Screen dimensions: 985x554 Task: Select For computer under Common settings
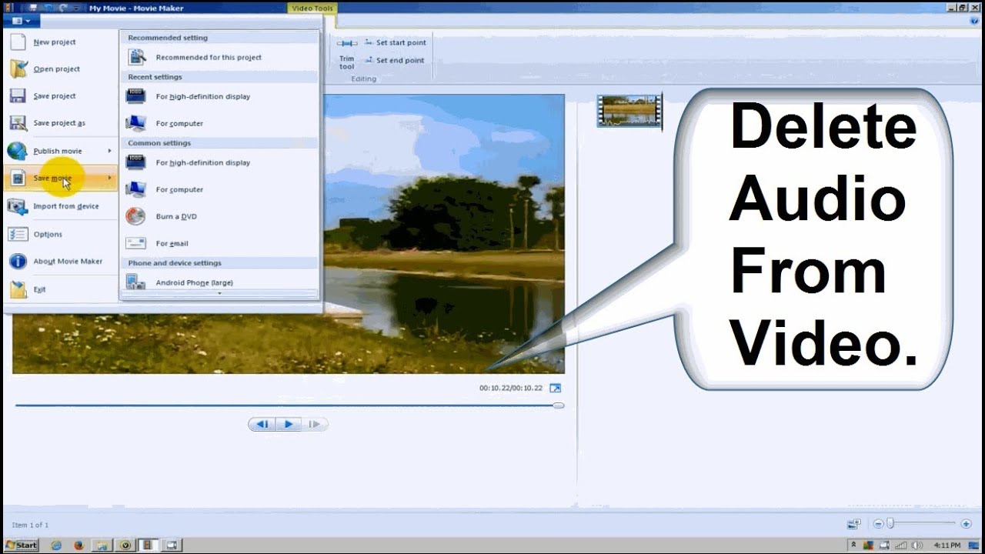pyautogui.click(x=219, y=189)
